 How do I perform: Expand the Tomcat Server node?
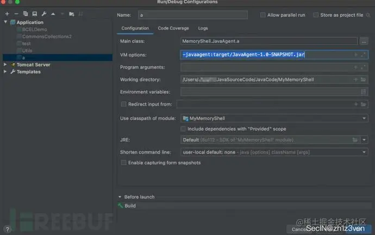[5, 65]
